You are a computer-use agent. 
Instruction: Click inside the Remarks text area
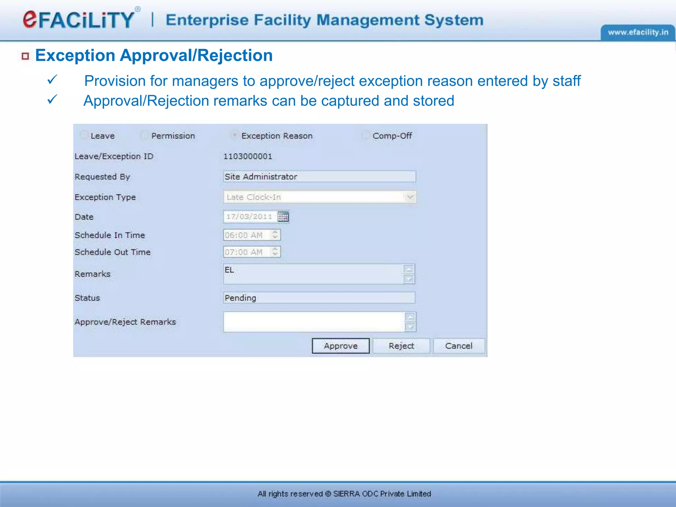(313, 274)
